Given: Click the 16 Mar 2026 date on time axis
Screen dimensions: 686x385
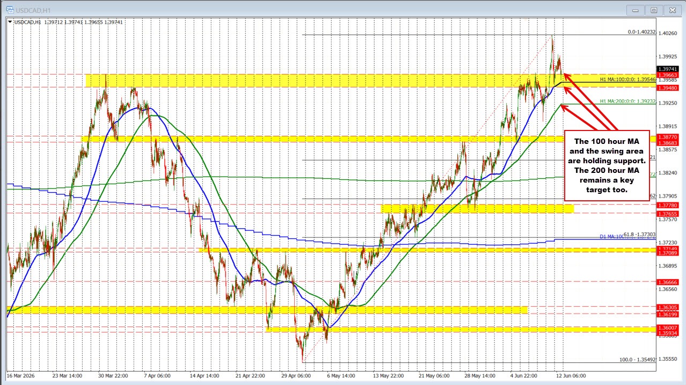Looking at the screenshot, I should (21, 375).
